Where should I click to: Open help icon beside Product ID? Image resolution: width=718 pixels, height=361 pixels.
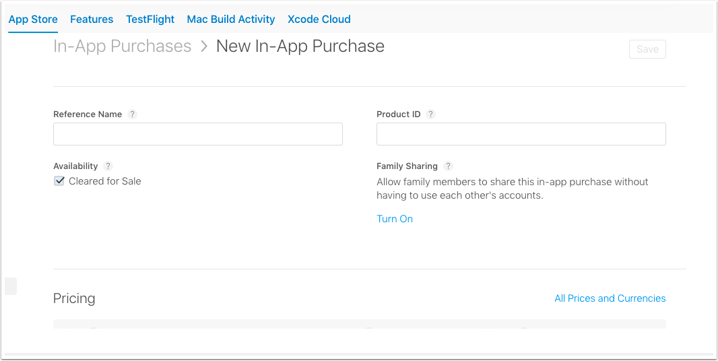pos(431,114)
